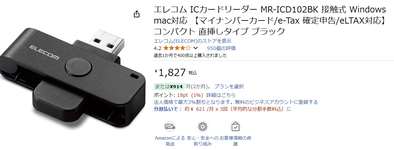Open the 950個の評価 reviews link
This screenshot has height=150, width=394.
coord(221,48)
